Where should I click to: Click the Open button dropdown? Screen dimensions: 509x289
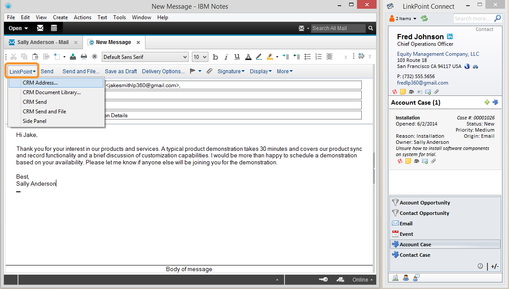[18, 28]
